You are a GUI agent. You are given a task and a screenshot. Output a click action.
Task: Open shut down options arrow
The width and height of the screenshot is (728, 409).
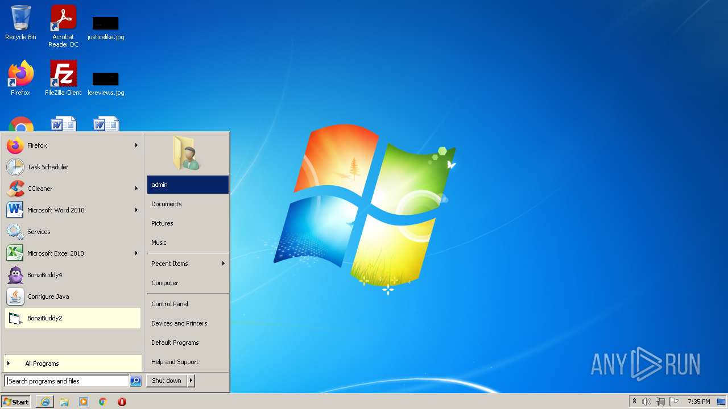[191, 381]
